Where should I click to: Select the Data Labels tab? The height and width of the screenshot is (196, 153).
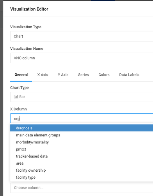tap(129, 75)
